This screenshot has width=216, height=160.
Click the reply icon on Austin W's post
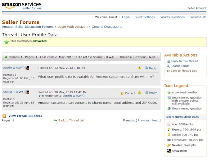click(x=146, y=68)
